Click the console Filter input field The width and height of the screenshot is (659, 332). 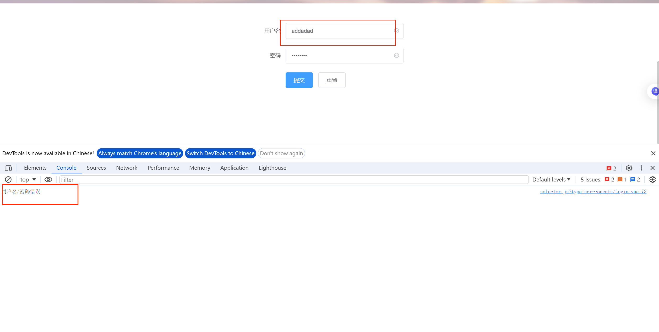pyautogui.click(x=293, y=180)
